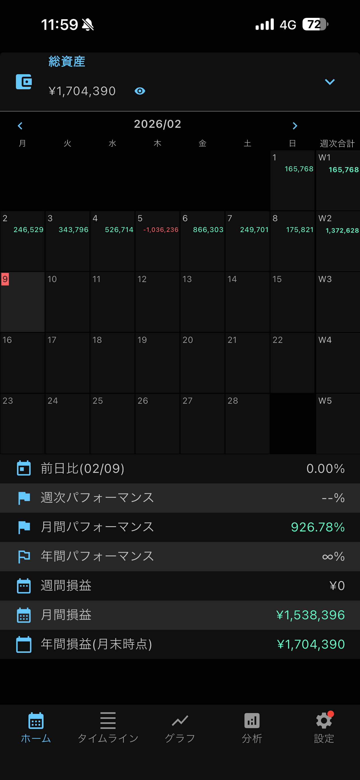Tap the wallet icon beside 総資産
Viewport: 360px width, 780px height.
(24, 82)
